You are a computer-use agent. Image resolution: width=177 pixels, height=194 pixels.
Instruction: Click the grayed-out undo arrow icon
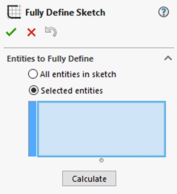click(x=51, y=32)
